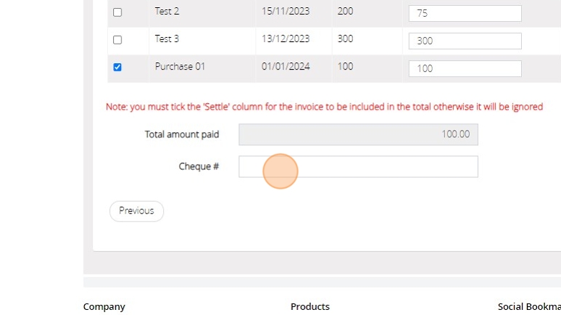Click the Total amount paid field

358,134
